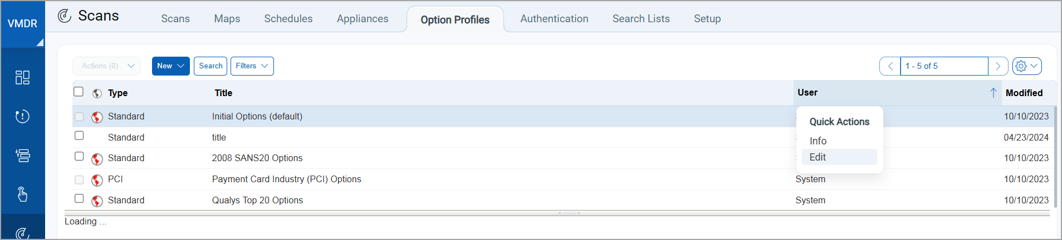1062x240 pixels.
Task: Go to next page arrow
Action: coord(998,66)
